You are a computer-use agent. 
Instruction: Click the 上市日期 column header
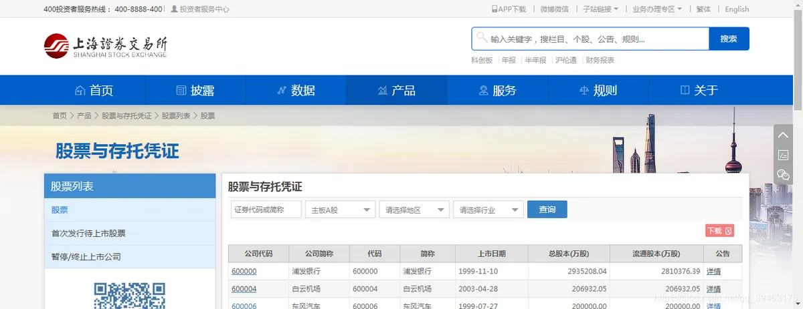[x=492, y=254]
